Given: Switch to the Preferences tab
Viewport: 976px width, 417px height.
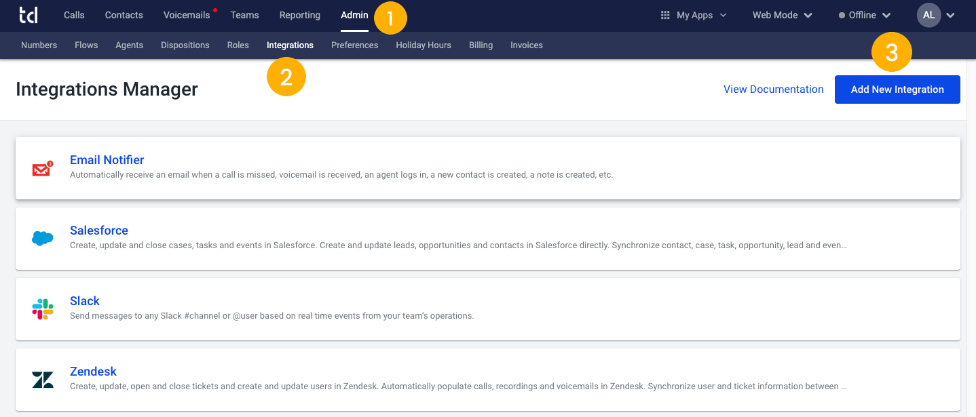Looking at the screenshot, I should [354, 45].
